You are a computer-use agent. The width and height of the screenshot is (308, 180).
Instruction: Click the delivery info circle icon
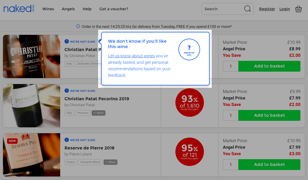coord(78,26)
